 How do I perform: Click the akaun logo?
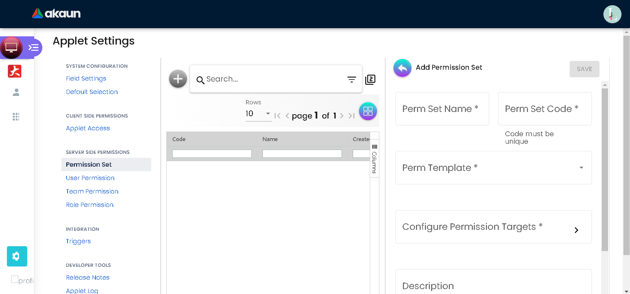(56, 13)
